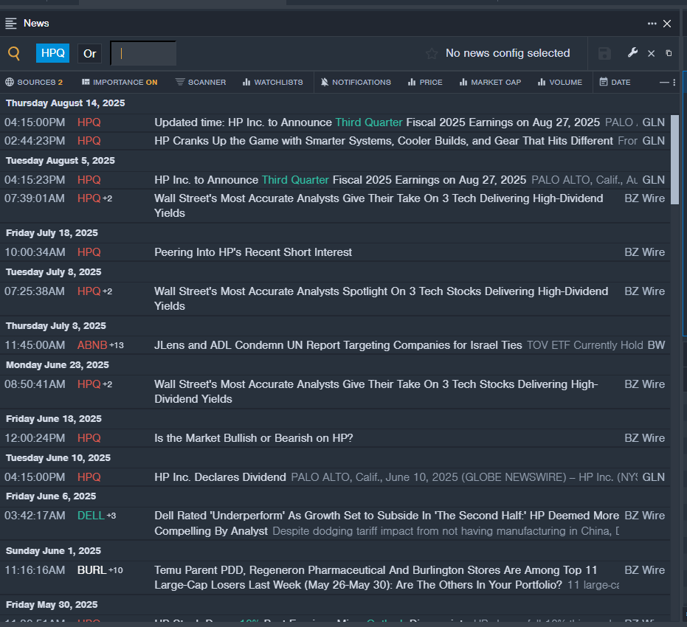Click the 'Tuesday August 5, 2025' date header
Image resolution: width=687 pixels, height=627 pixels.
click(x=60, y=160)
